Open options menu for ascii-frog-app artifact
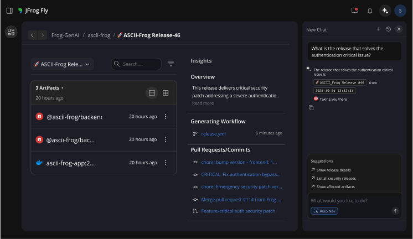Screen dimensions: 413x239 [x=166, y=163]
